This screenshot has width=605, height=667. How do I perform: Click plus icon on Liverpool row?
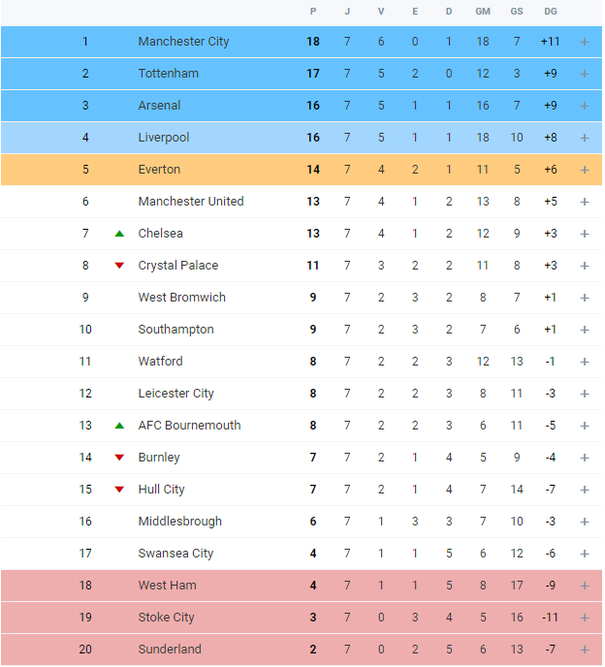pyautogui.click(x=584, y=138)
